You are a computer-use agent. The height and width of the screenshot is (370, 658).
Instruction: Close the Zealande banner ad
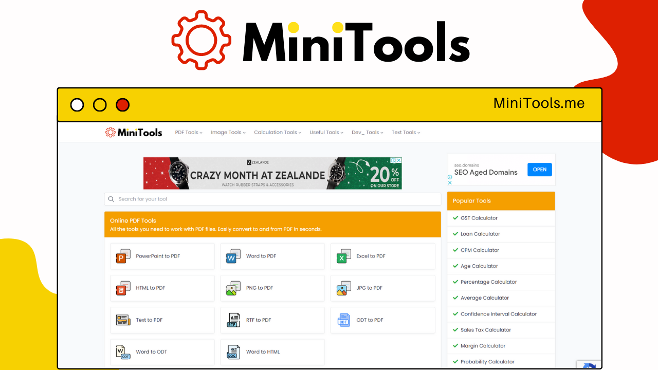[399, 160]
